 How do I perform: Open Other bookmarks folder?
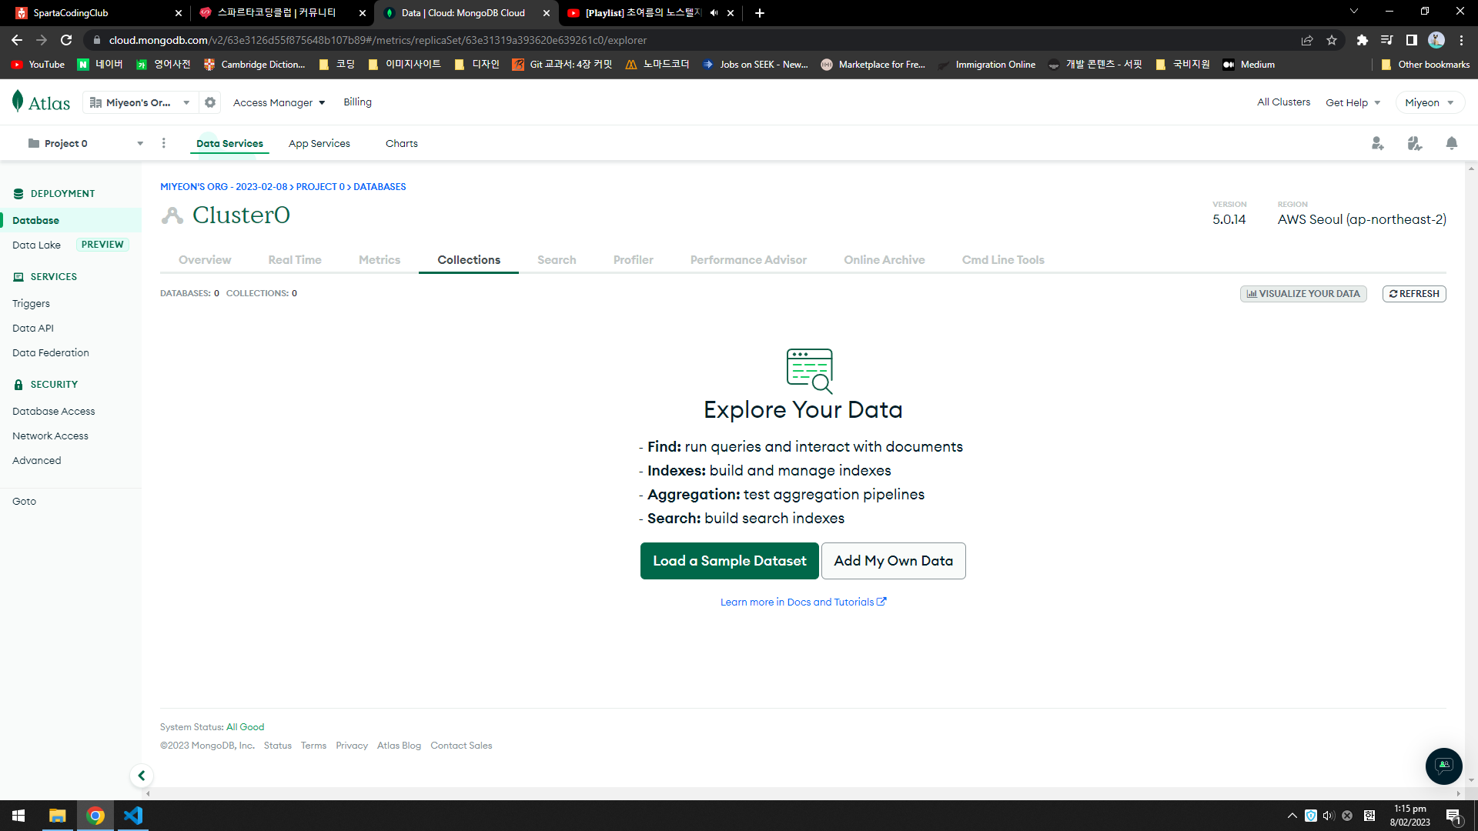[x=1426, y=65]
